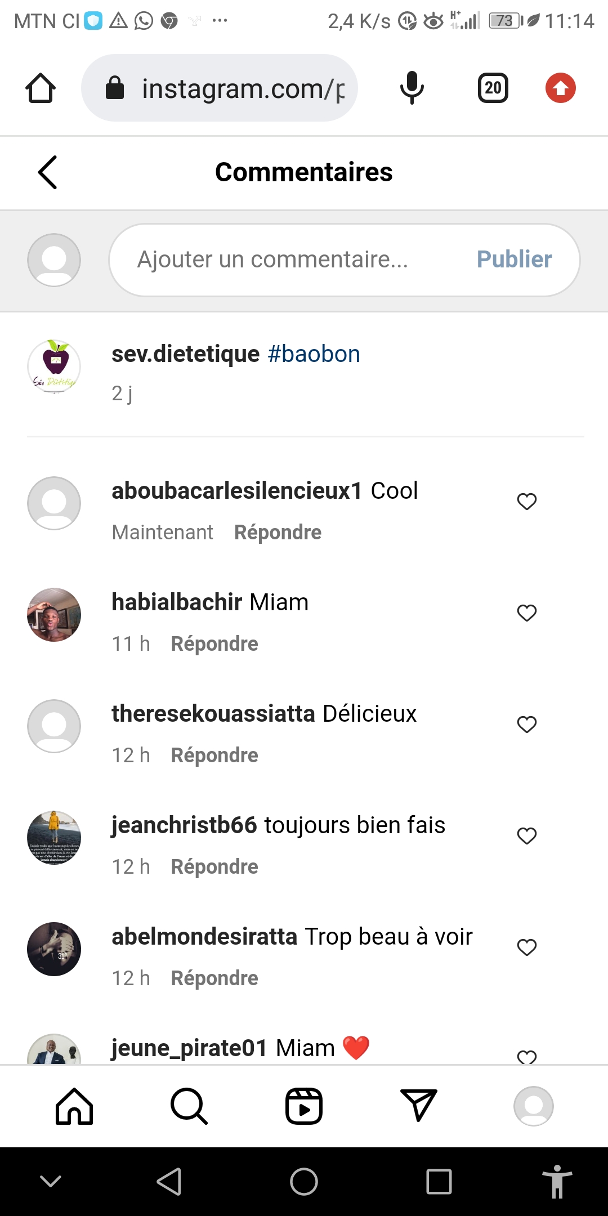Like the comment by aboubacarlesilencieux1
The width and height of the screenshot is (608, 1216).
tap(527, 501)
